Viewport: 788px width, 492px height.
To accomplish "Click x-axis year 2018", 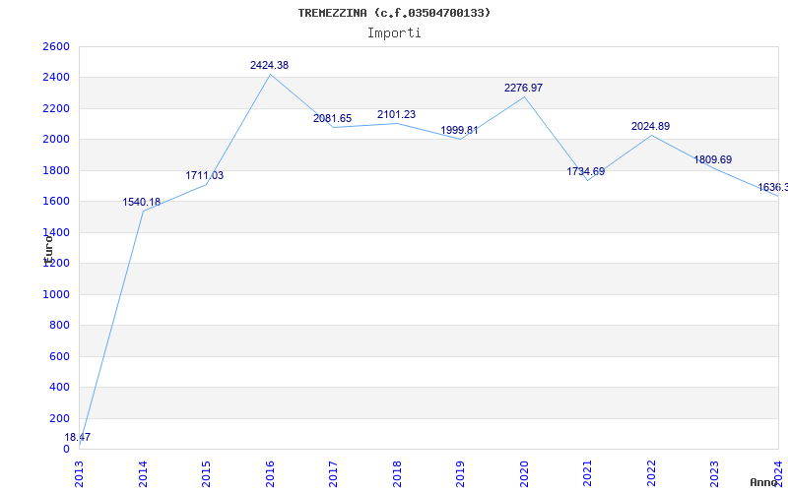I will click(x=398, y=473).
